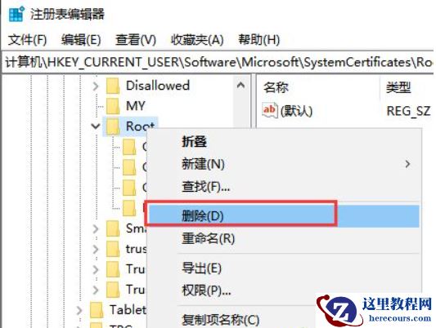Select the (默认) value entry
436x328 pixels.
point(296,111)
